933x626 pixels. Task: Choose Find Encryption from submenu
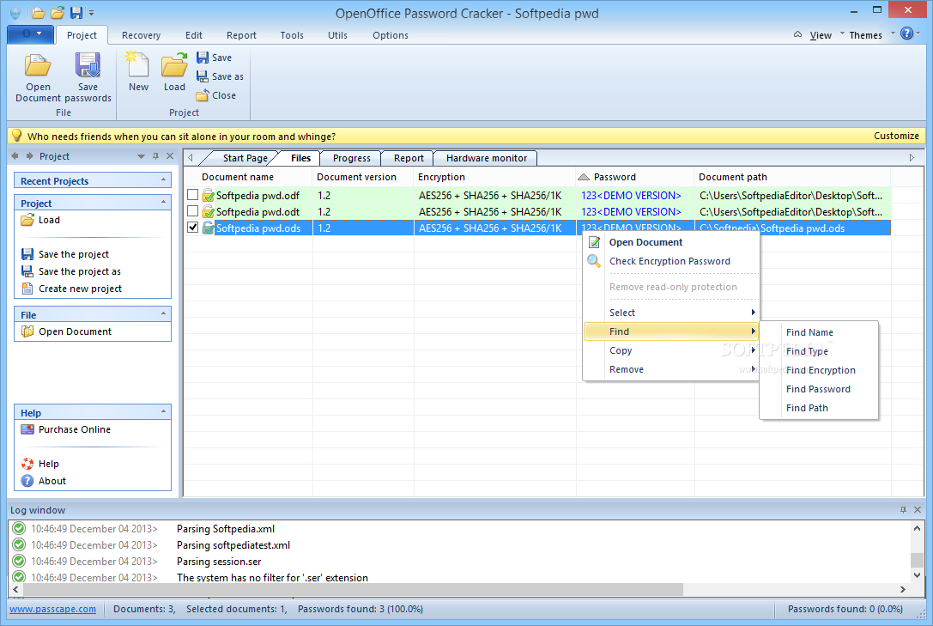[821, 370]
